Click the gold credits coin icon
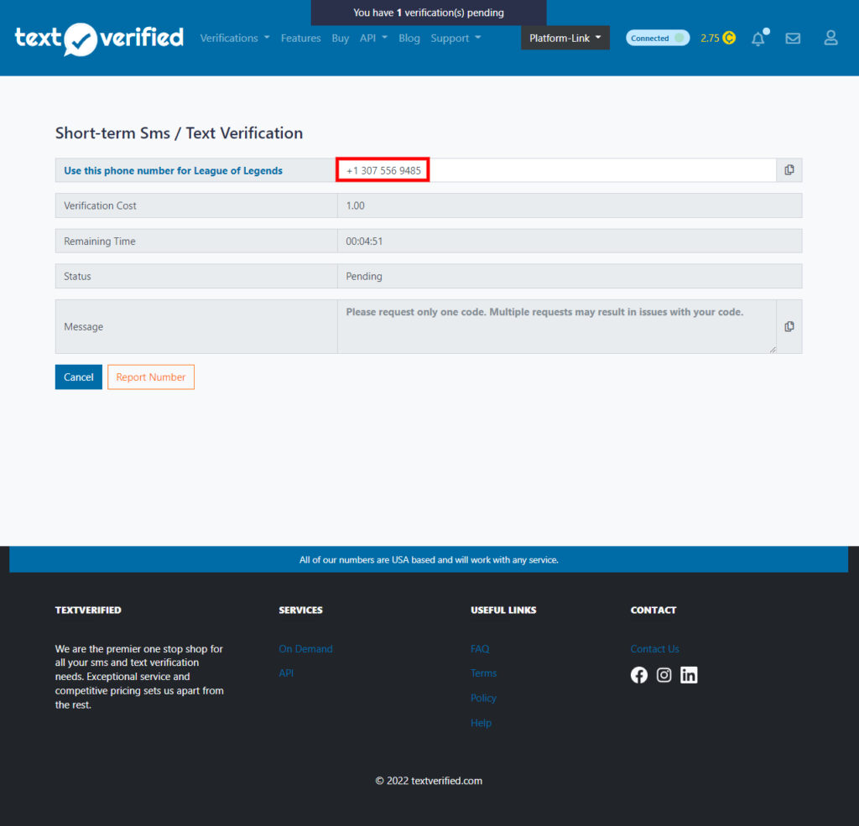 point(729,38)
